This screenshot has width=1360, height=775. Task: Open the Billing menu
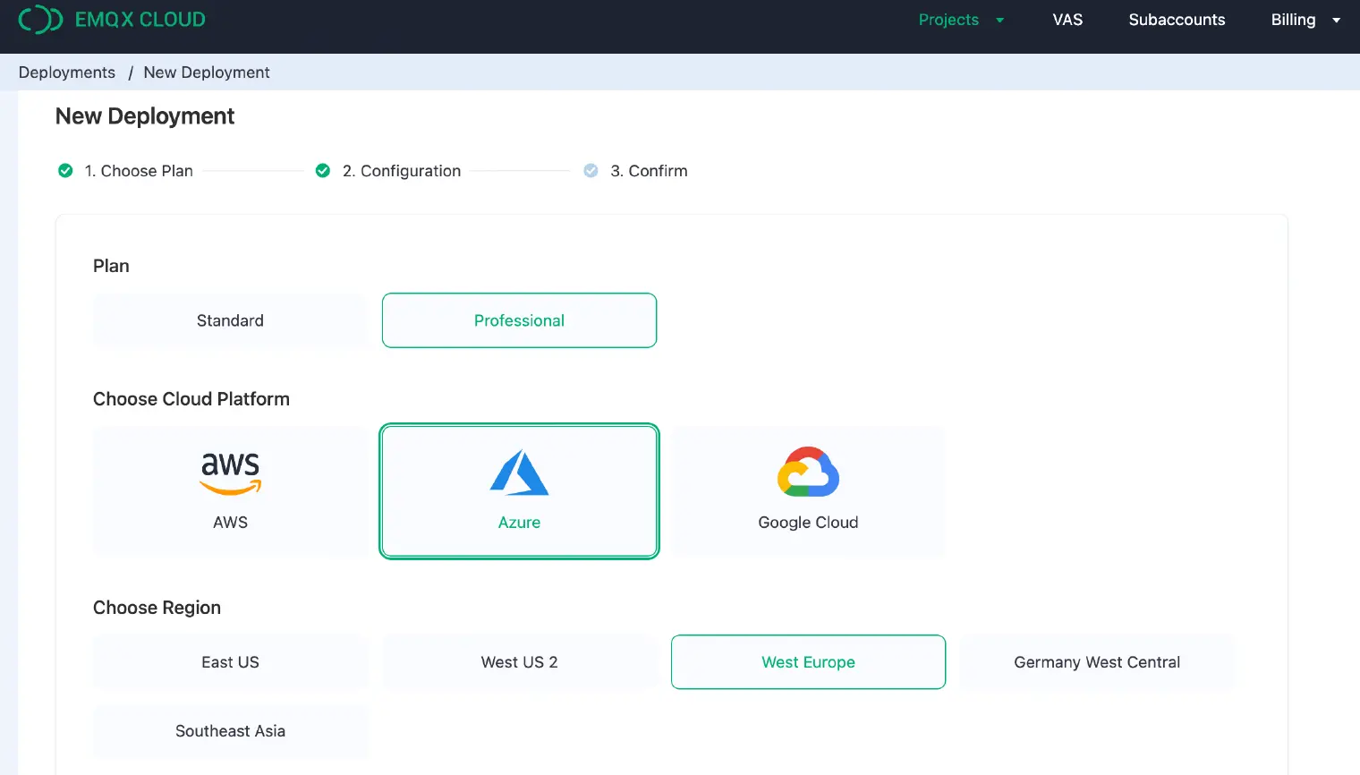(x=1293, y=20)
